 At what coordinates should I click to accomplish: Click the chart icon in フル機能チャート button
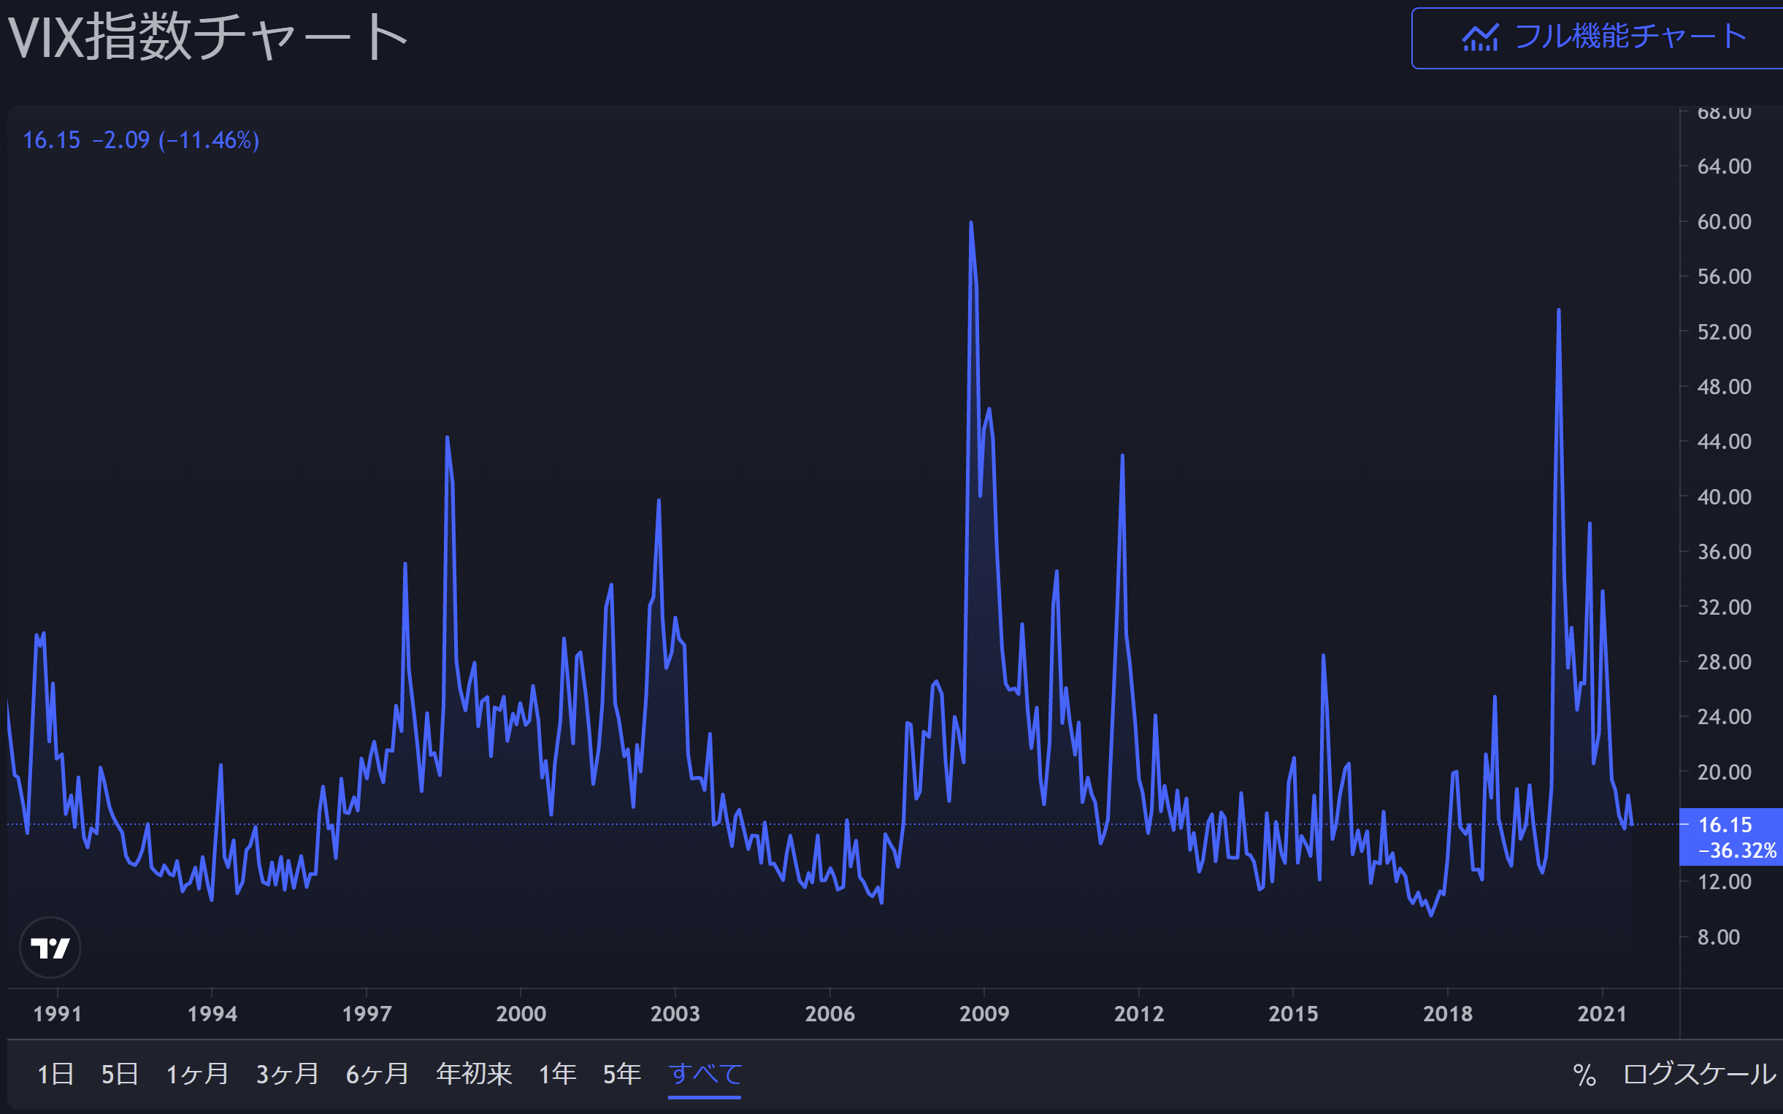pos(1479,38)
